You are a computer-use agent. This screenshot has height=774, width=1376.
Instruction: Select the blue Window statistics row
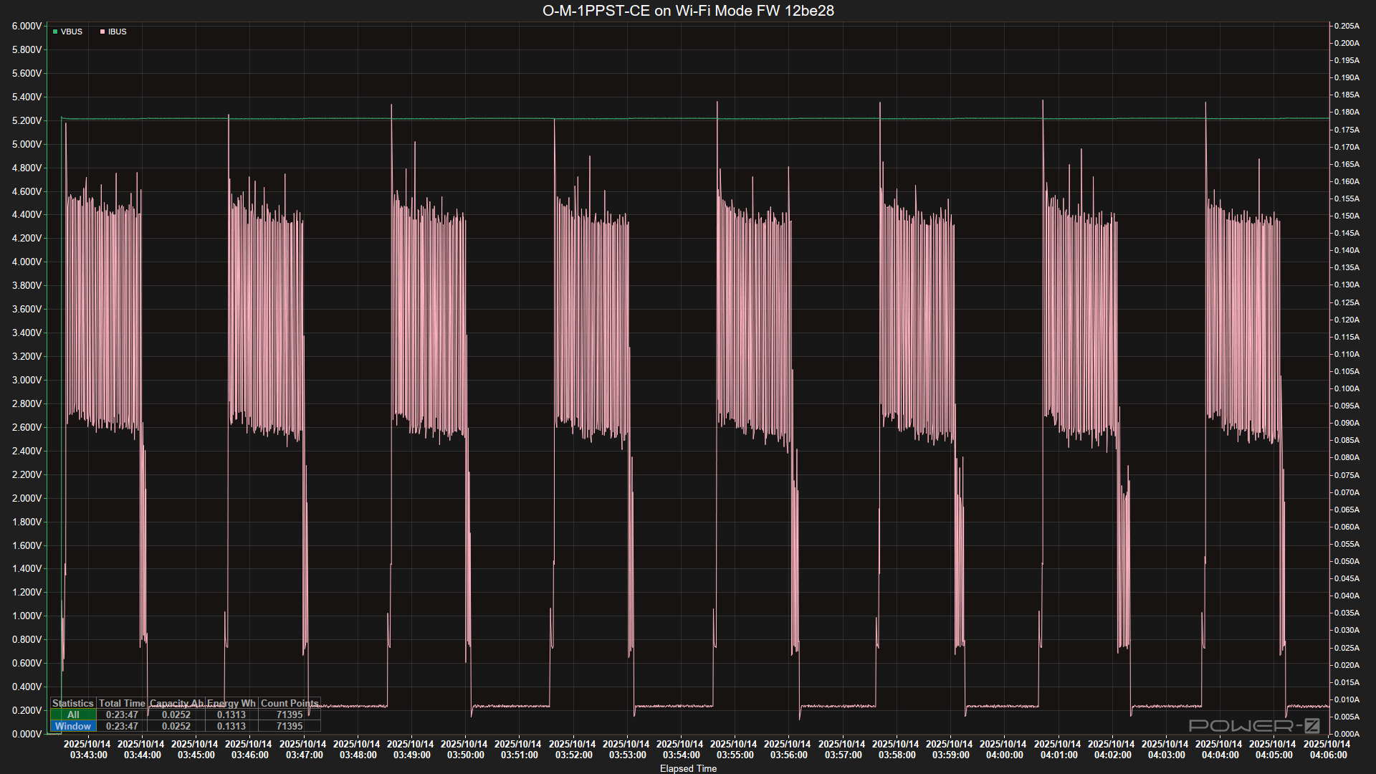click(x=73, y=726)
